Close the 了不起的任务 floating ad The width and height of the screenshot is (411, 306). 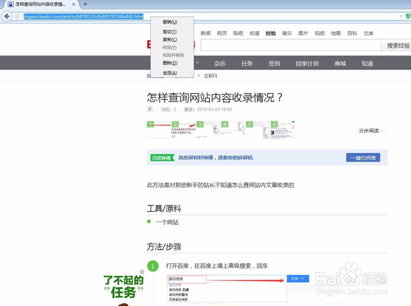pos(142,271)
